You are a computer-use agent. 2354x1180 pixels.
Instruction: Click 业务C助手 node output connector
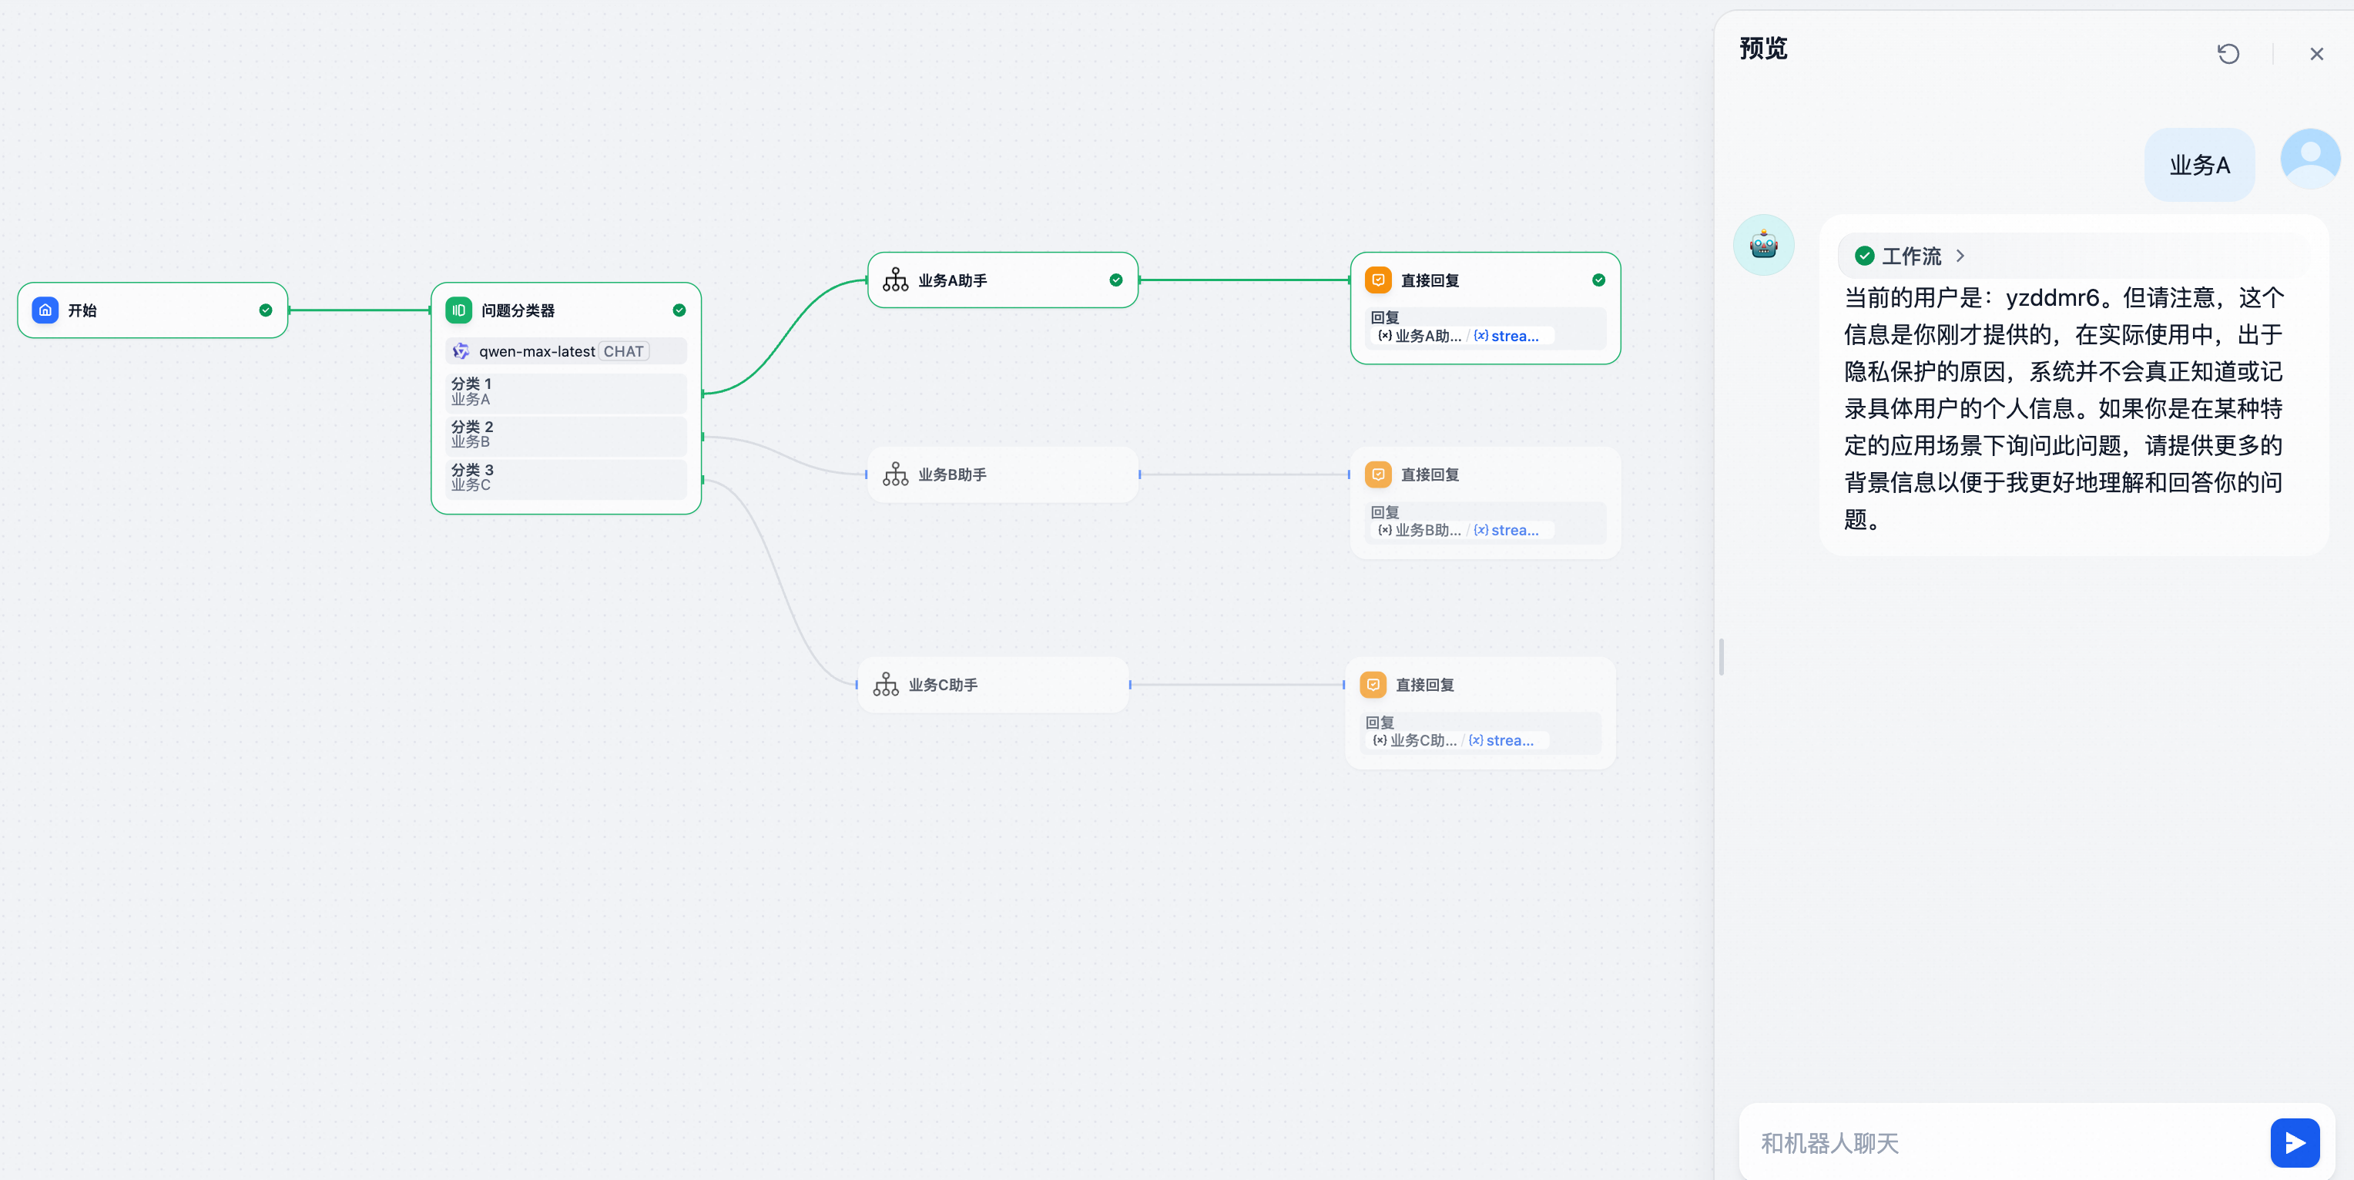tap(1129, 685)
